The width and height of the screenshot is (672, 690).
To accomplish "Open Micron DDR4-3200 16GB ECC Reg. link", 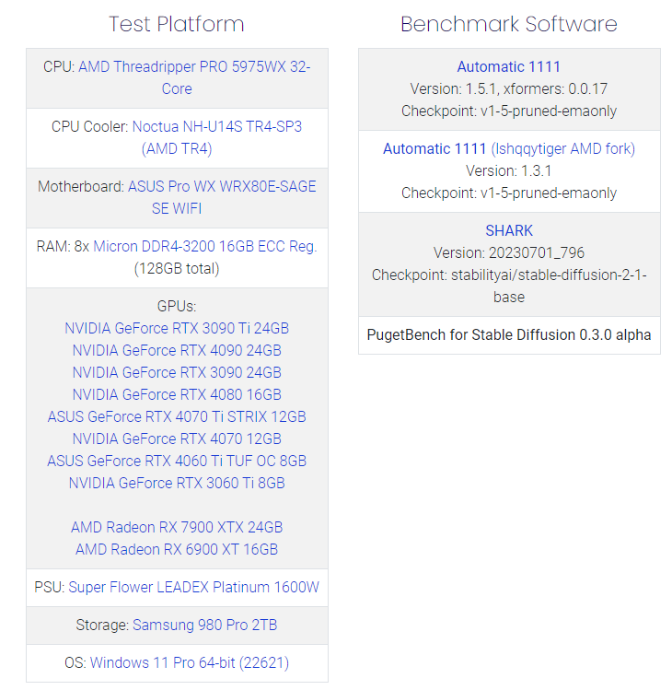I will point(205,247).
